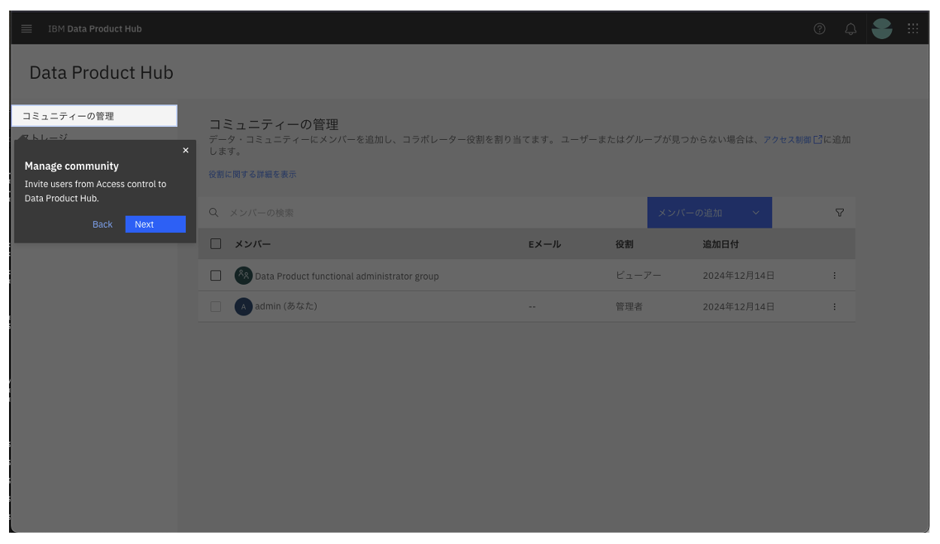
Task: Check the Data Product functional administrator group row
Action: [216, 275]
